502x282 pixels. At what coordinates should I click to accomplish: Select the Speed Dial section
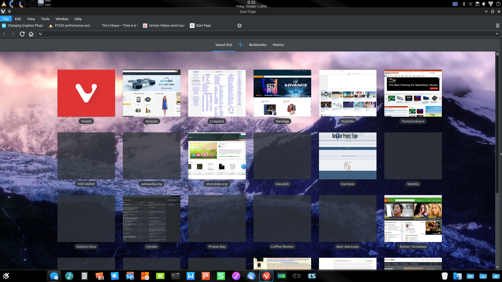(x=224, y=45)
